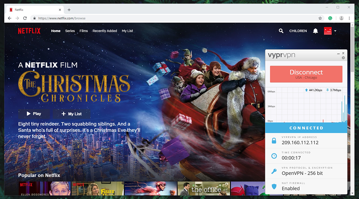Screen dimensions: 359x199
Task: Click the CONNECTED status bar
Action: [306, 128]
